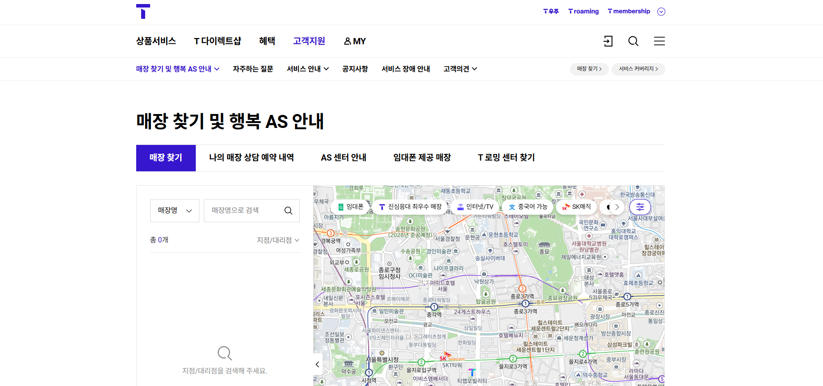823x386 pixels.
Task: Click the T membership link
Action: click(x=629, y=12)
